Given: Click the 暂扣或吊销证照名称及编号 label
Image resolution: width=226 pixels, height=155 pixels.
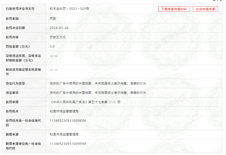Looking at the screenshot, I should point(23,72).
